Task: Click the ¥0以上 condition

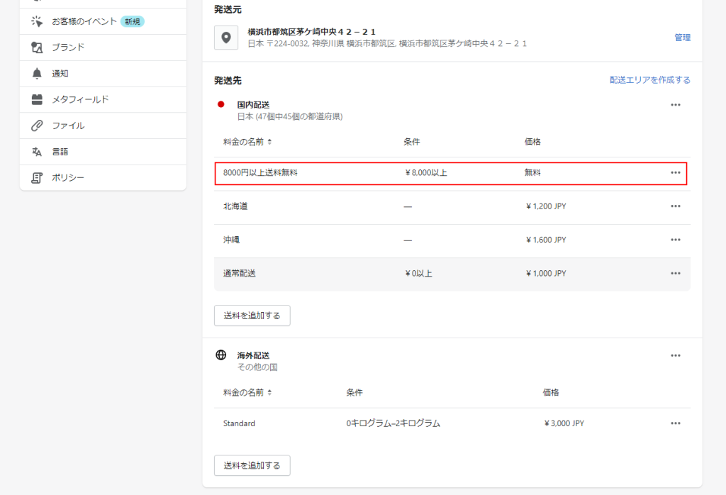Action: 418,274
